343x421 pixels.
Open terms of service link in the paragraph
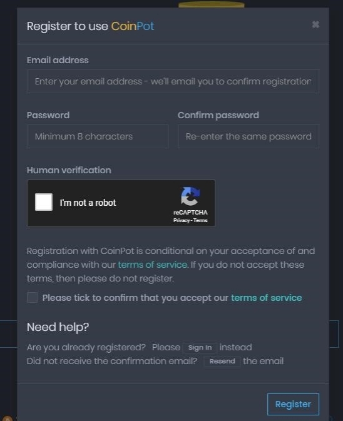pyautogui.click(x=153, y=265)
